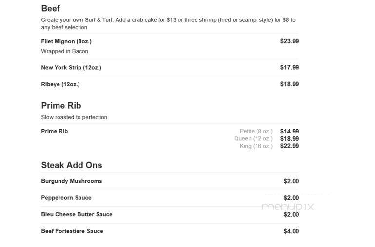Click the $23.99 Filet Mignon price
Image resolution: width=375 pixels, height=247 pixels.
tap(290, 41)
